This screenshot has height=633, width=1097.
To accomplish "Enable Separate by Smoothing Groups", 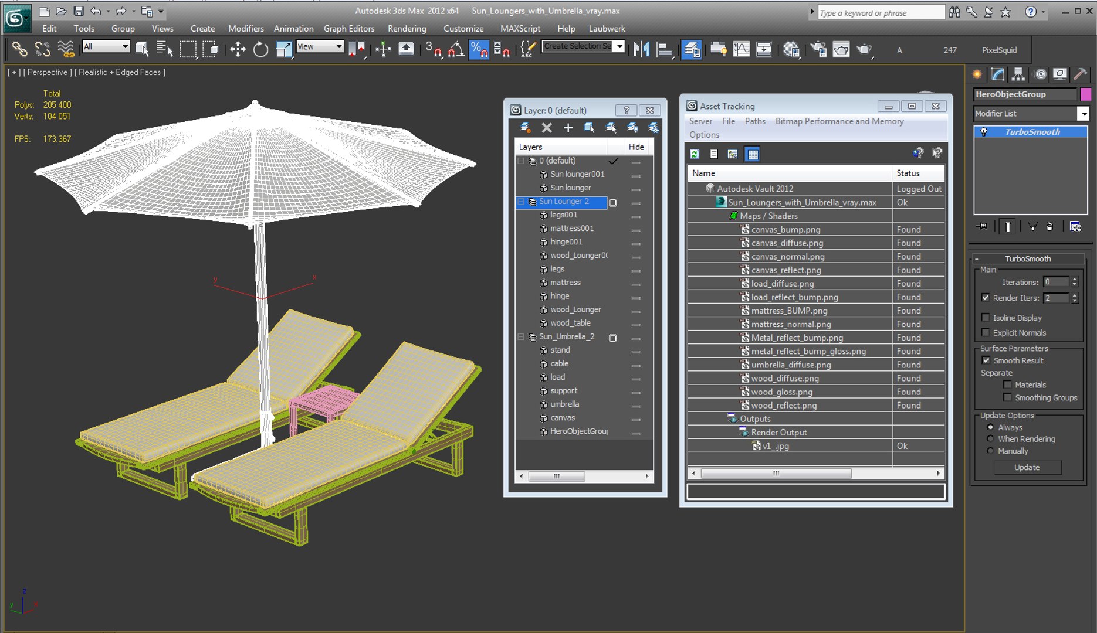I will coord(1008,397).
